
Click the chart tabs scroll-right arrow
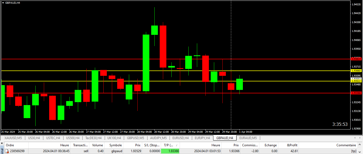coord(360,138)
